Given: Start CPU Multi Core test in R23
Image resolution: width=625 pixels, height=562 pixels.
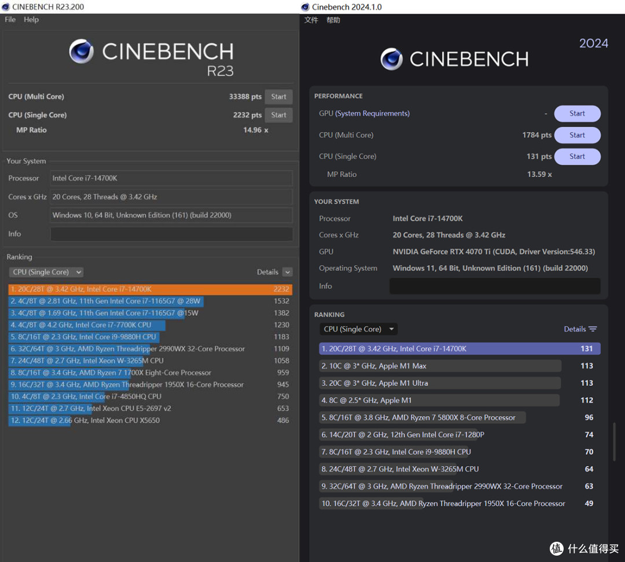Looking at the screenshot, I should coord(278,97).
